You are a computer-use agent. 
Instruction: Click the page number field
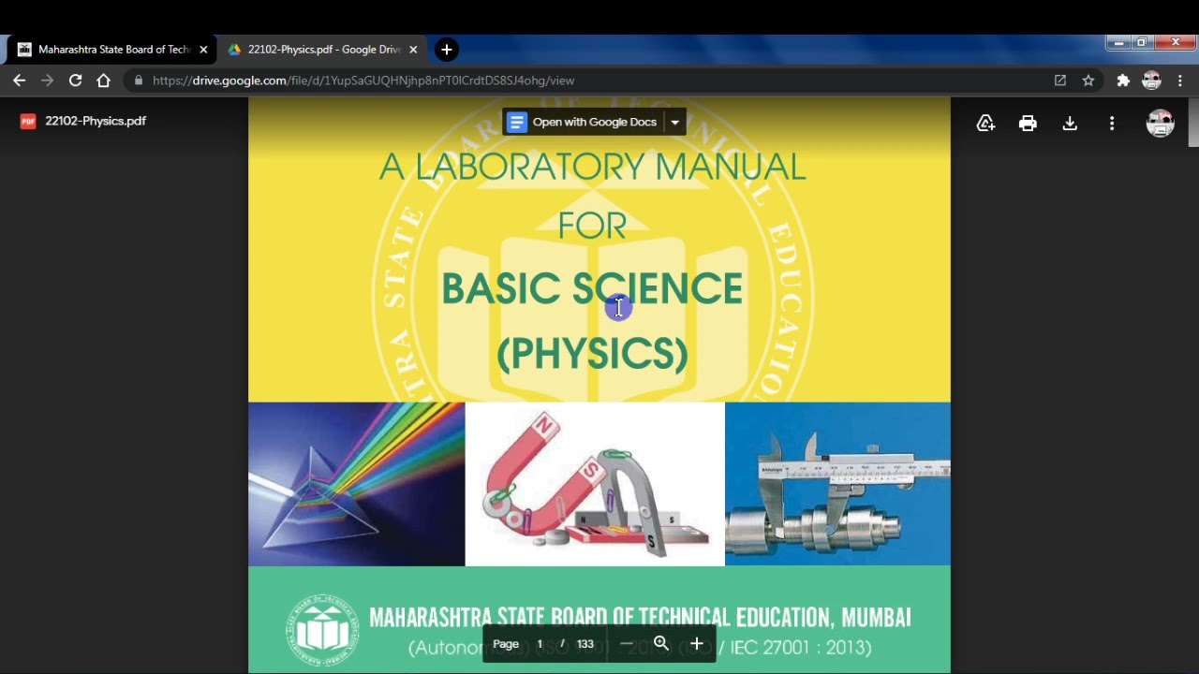[x=540, y=644]
